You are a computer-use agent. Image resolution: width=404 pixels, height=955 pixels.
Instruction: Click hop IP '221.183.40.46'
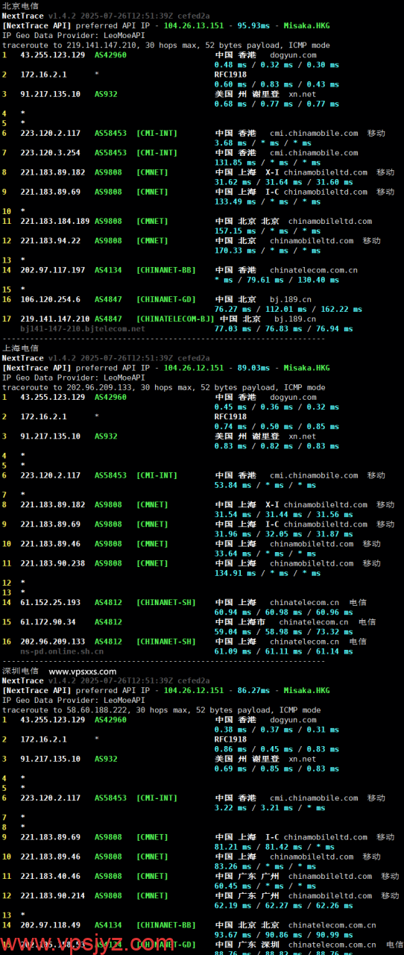(50, 876)
